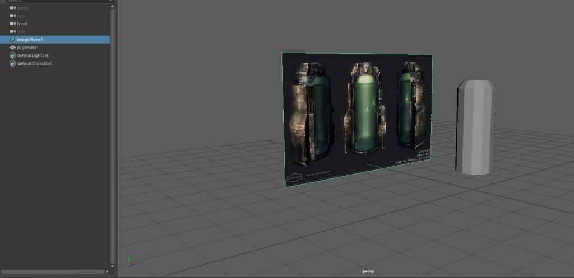The image size is (574, 278).
Task: Click the outliner horizontal scrollbar
Action: coord(53,271)
